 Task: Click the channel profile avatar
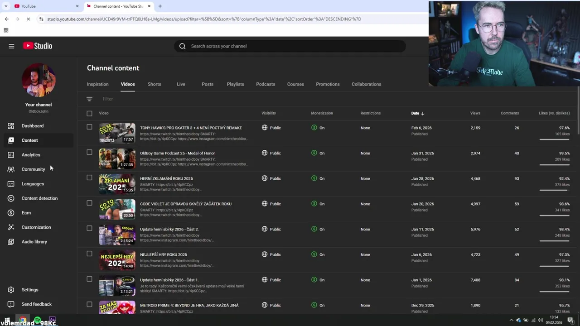tap(39, 80)
